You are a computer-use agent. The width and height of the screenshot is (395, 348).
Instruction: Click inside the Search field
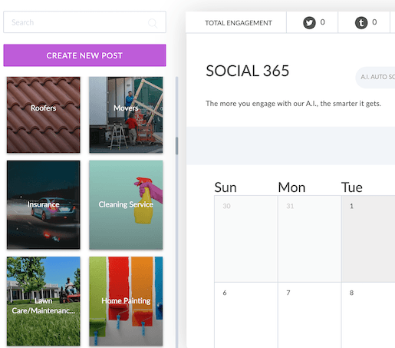click(x=84, y=22)
